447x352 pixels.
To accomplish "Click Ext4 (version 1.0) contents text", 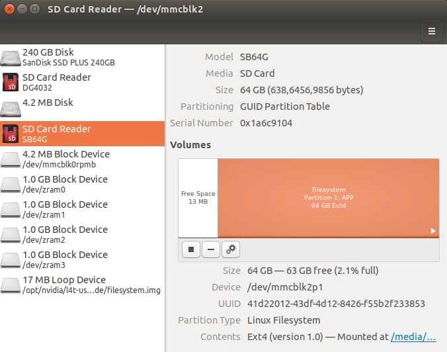I will click(285, 337).
